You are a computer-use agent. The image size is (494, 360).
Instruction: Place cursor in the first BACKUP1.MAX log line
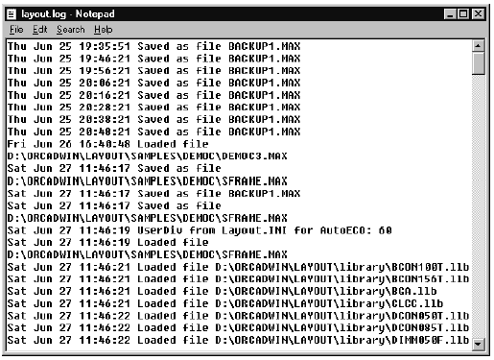pos(153,46)
